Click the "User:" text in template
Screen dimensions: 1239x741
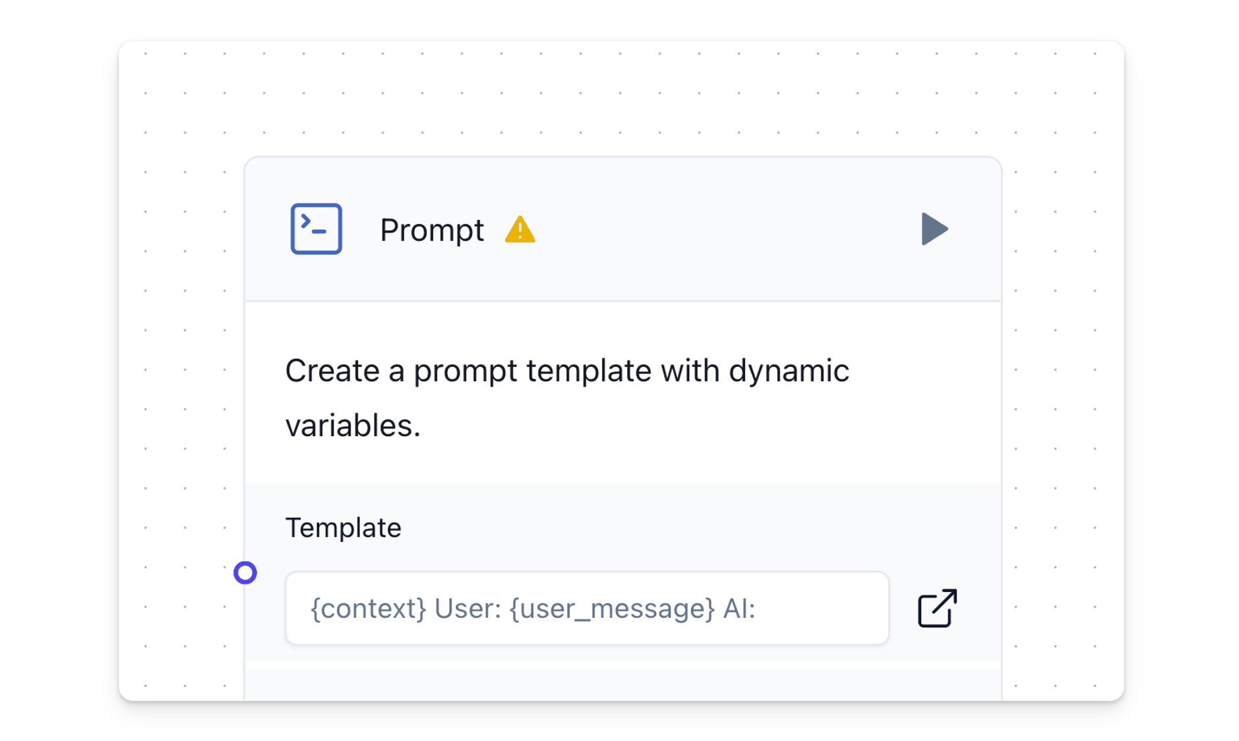pyautogui.click(x=468, y=609)
